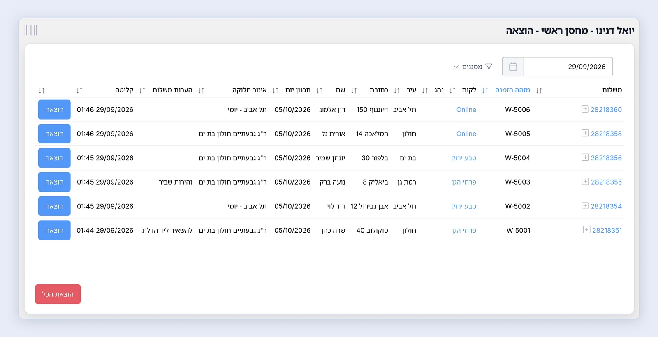
Task: Open shipment link 28218358
Action: tap(606, 134)
